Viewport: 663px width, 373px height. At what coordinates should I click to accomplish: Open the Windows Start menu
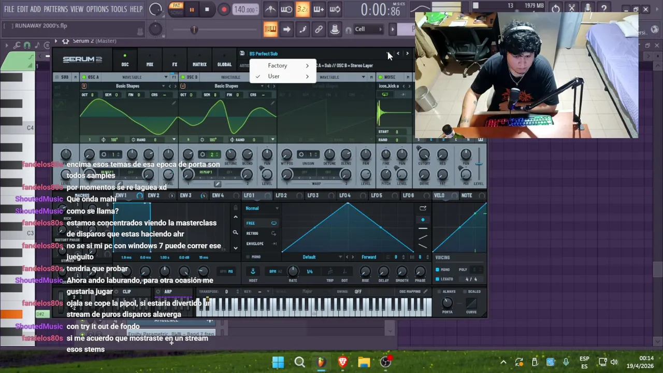pyautogui.click(x=278, y=362)
